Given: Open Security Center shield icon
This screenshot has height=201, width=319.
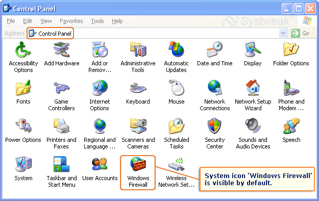Looking at the screenshot, I should point(214,125).
